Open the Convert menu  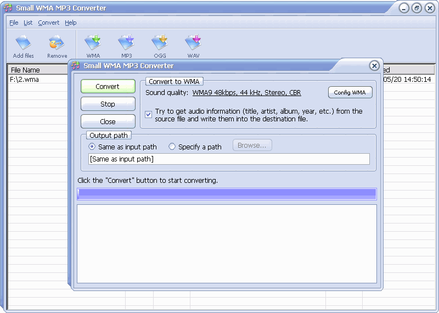coord(49,23)
